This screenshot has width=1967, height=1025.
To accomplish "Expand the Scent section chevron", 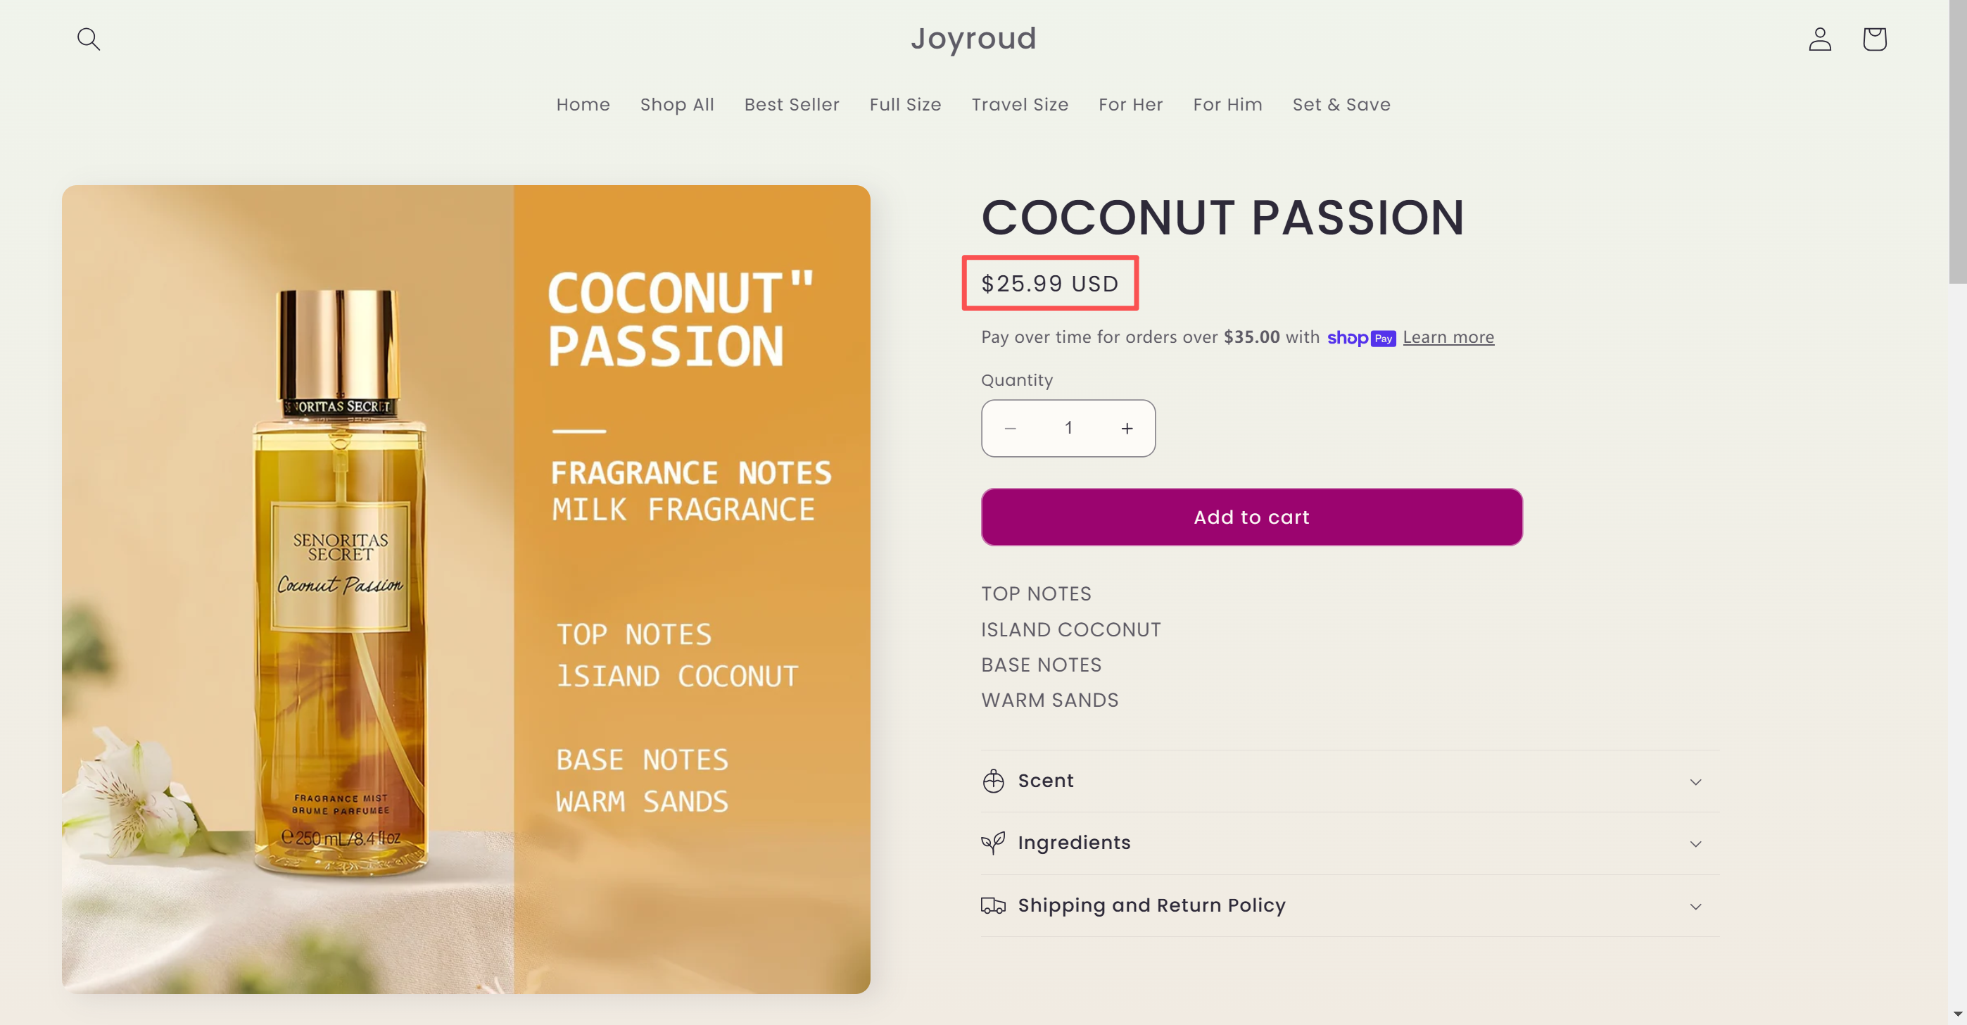I will pyautogui.click(x=1695, y=781).
